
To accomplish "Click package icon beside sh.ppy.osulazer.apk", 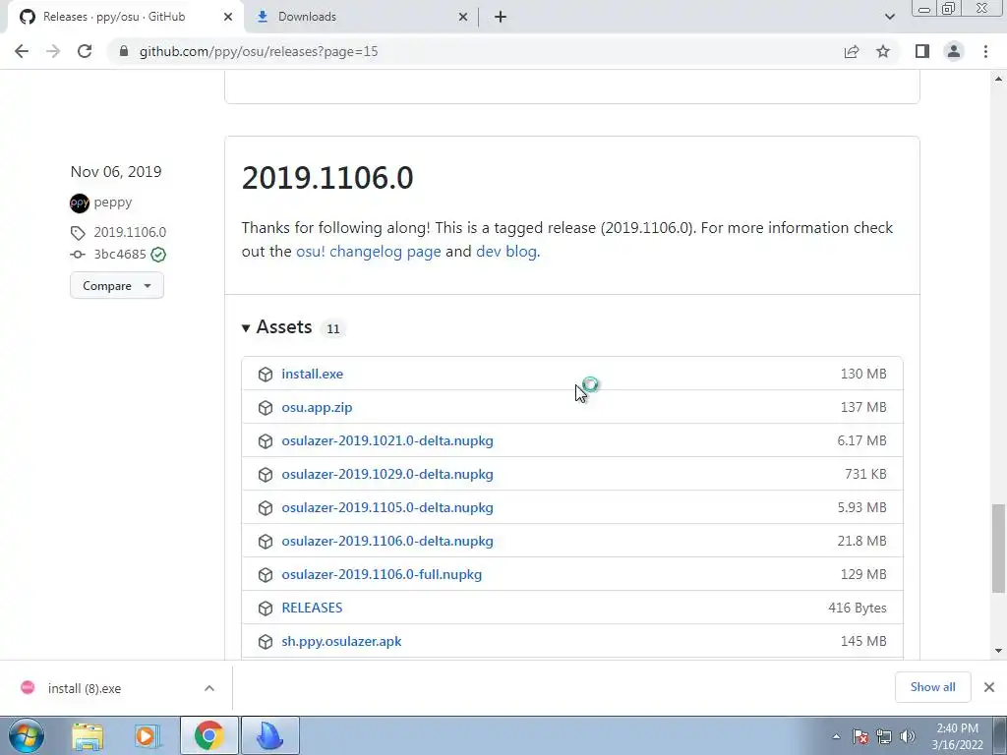I will (x=266, y=641).
